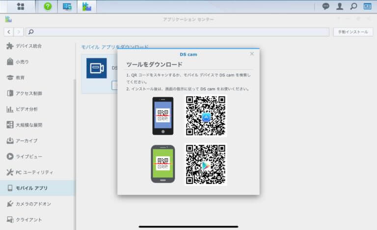
Task: Go back with the left arrow button
Action: click(x=9, y=32)
